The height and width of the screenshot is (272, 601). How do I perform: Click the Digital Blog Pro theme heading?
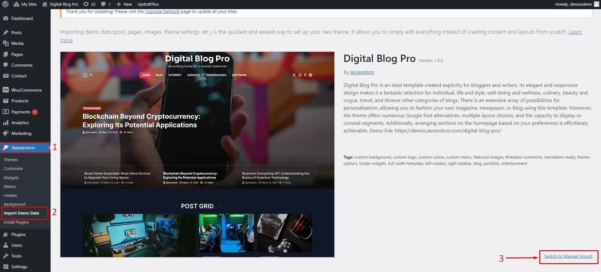coord(379,59)
